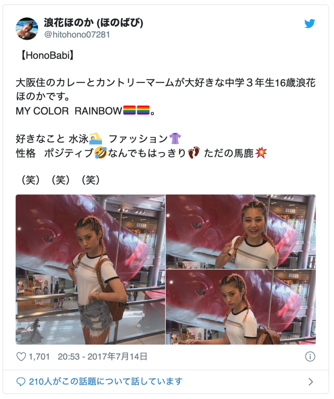Click the Twitter bird logo
334x399 pixels.
tap(309, 23)
